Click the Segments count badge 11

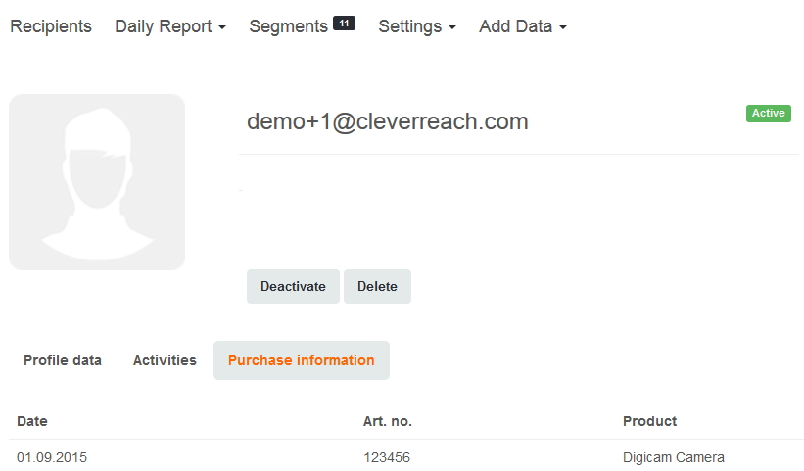(x=344, y=23)
